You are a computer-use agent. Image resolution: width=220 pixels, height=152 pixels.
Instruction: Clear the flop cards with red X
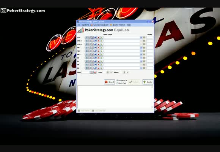[95, 73]
